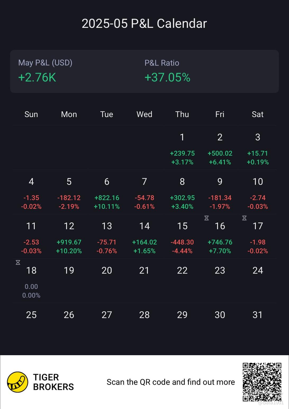Click the QR code image
This screenshot has width=289, height=409.
point(262,382)
